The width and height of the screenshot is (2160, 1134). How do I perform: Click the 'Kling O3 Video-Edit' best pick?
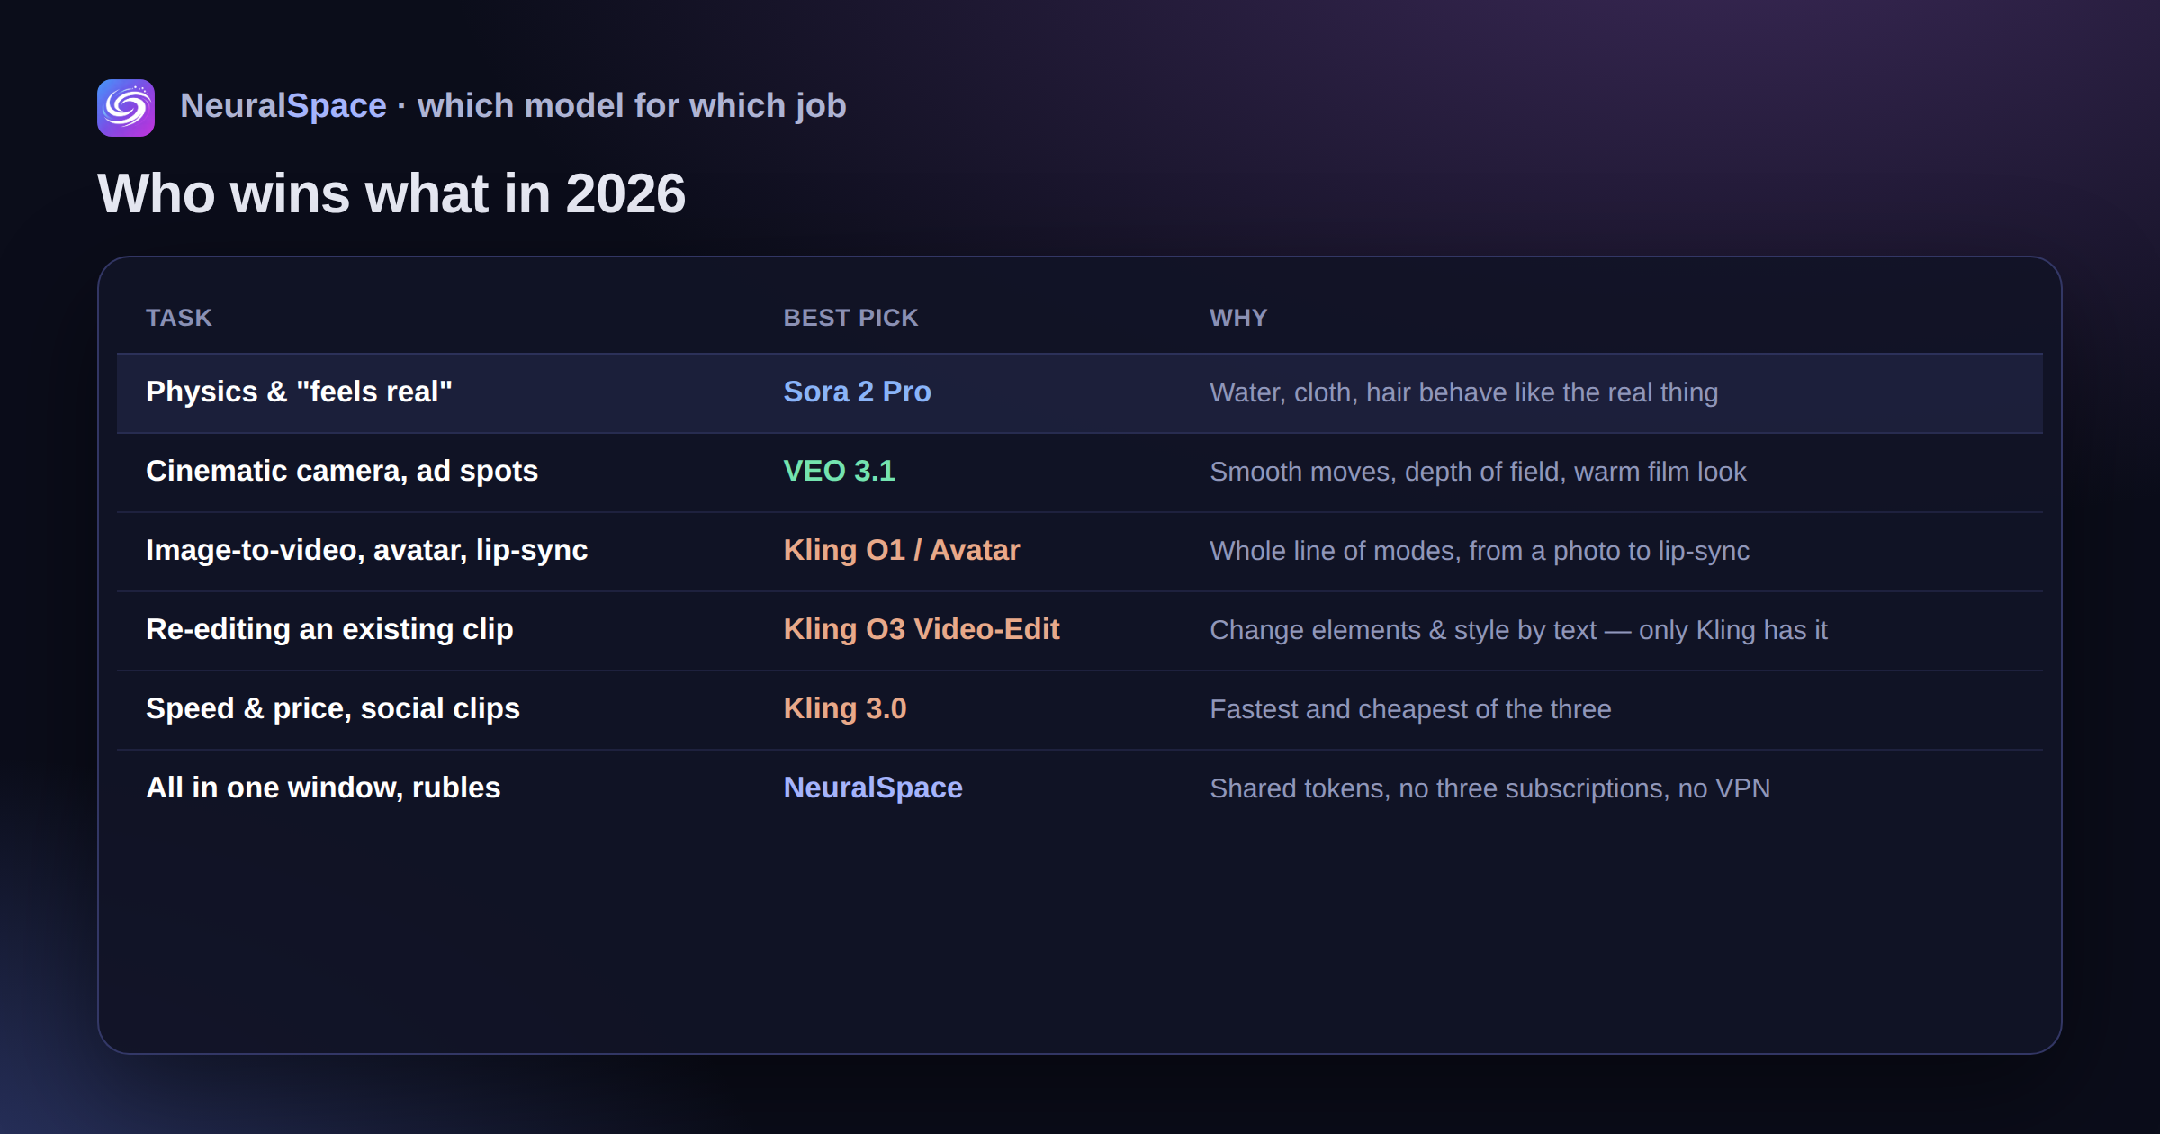922,629
